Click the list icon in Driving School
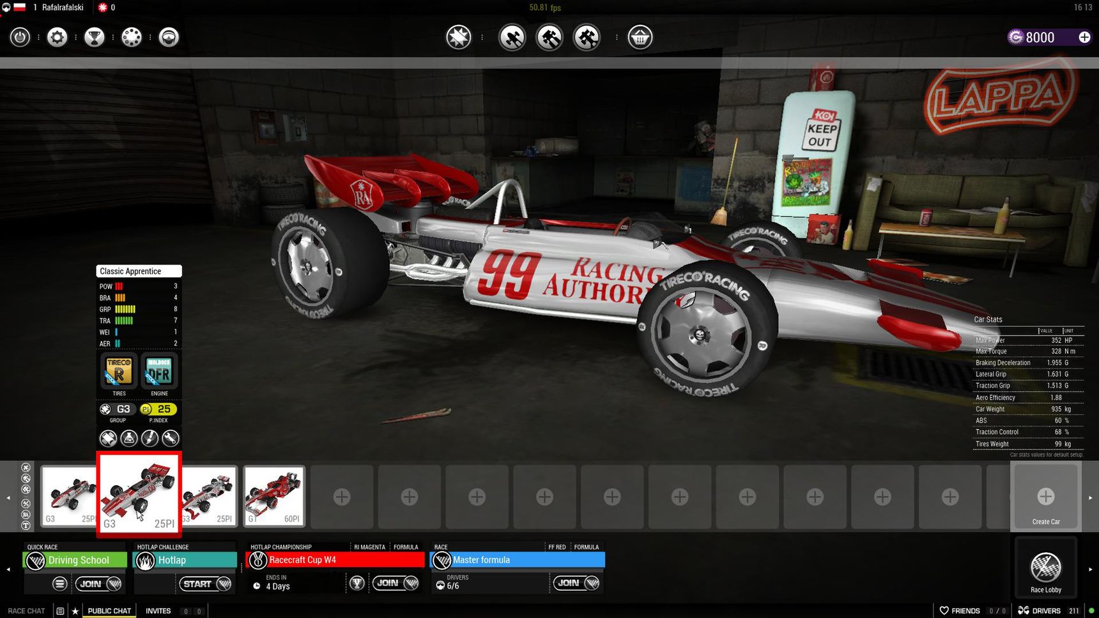The height and width of the screenshot is (618, 1099). [59, 583]
